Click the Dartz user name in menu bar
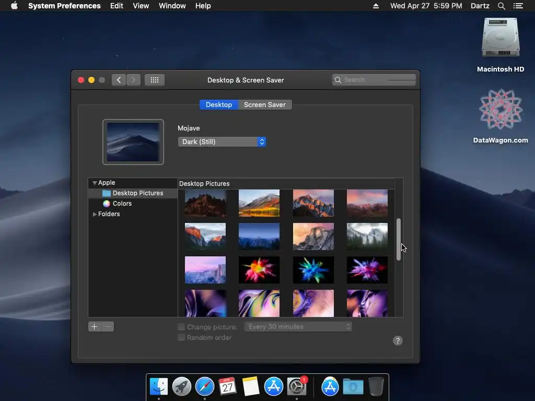 coord(480,6)
